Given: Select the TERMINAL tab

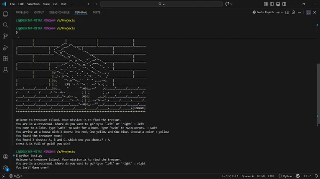Looking at the screenshot, I should click(81, 12).
